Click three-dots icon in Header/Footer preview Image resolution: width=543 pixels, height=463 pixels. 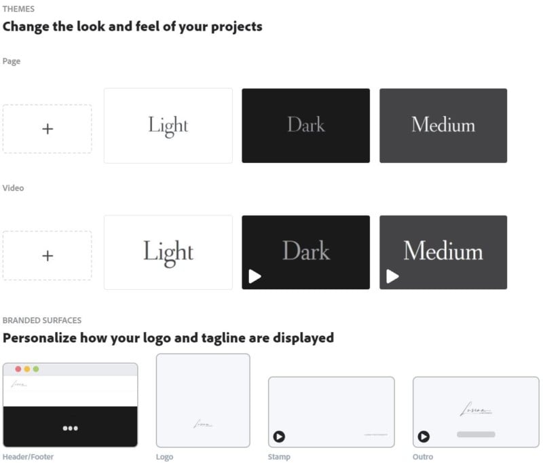70,428
